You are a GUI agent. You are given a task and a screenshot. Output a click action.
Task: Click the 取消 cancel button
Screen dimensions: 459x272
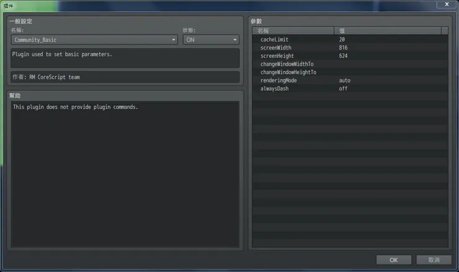tap(434, 260)
